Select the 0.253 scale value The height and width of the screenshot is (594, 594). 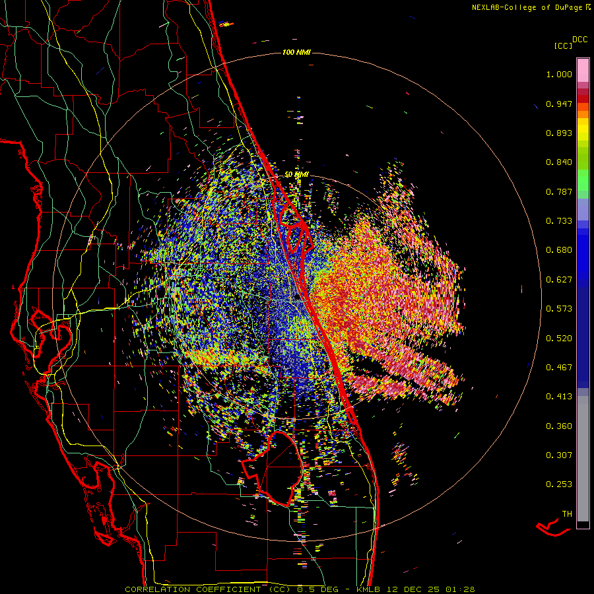[559, 484]
